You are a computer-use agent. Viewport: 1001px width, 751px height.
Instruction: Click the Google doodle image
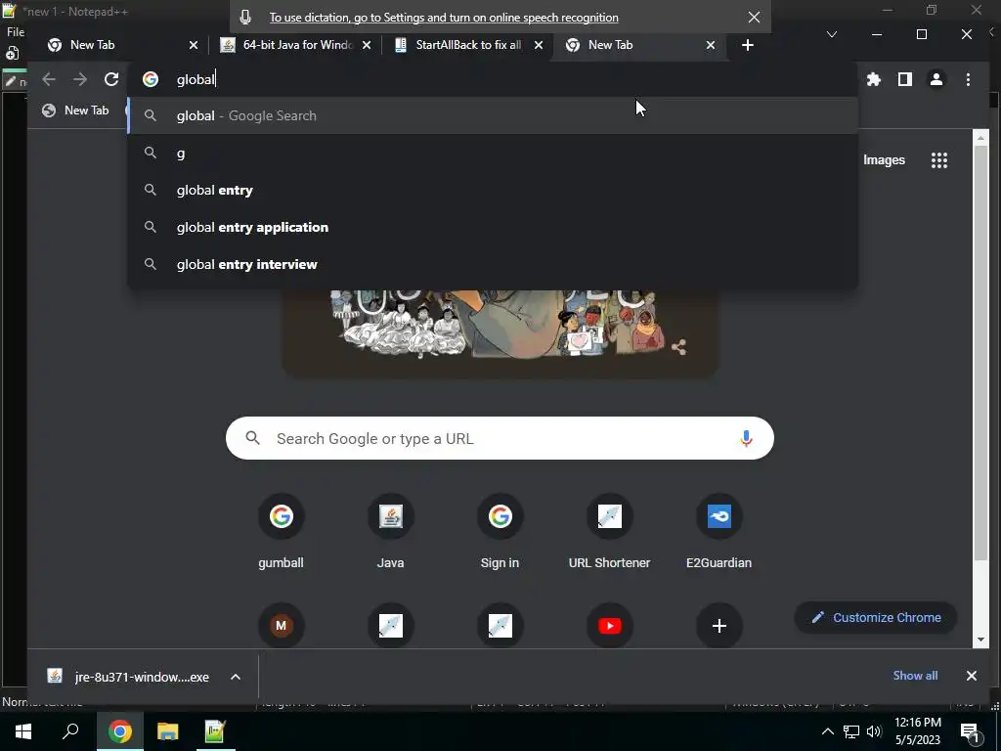click(500, 332)
